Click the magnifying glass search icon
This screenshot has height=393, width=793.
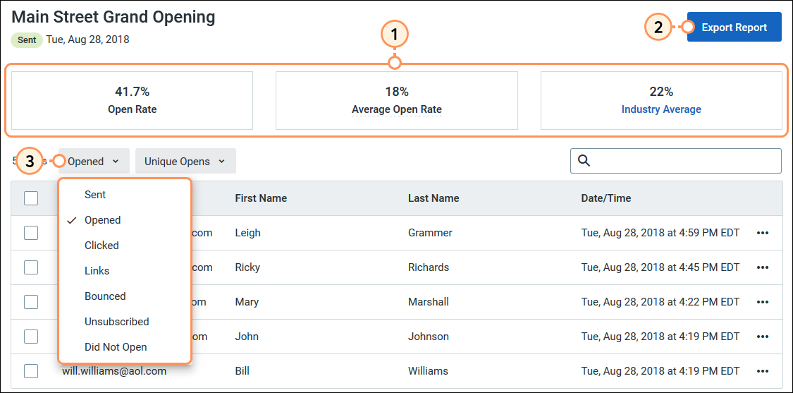tap(584, 161)
